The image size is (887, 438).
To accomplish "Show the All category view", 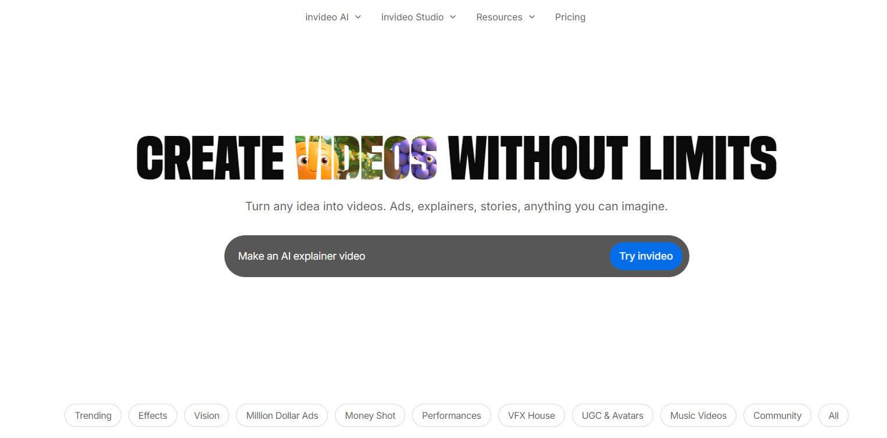I will pyautogui.click(x=833, y=415).
